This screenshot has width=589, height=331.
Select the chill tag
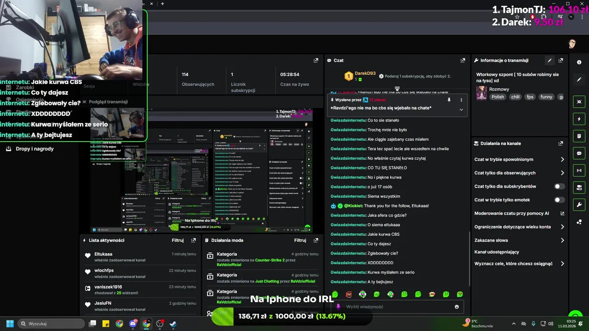click(515, 97)
